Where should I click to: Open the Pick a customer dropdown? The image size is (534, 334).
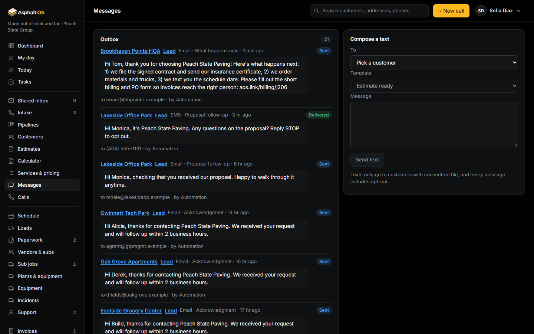(434, 62)
